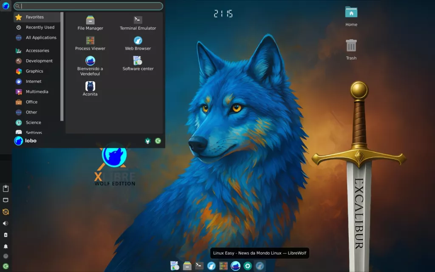Open the Accessories category
Viewport: 435px width, 272px height.
click(x=37, y=51)
